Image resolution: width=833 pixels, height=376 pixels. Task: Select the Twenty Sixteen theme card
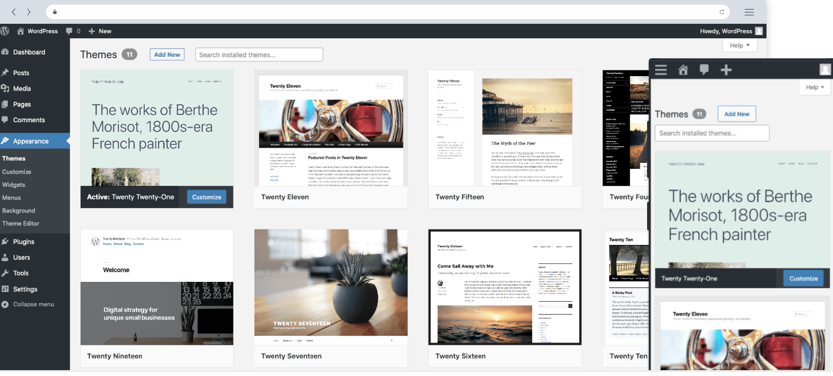(505, 298)
